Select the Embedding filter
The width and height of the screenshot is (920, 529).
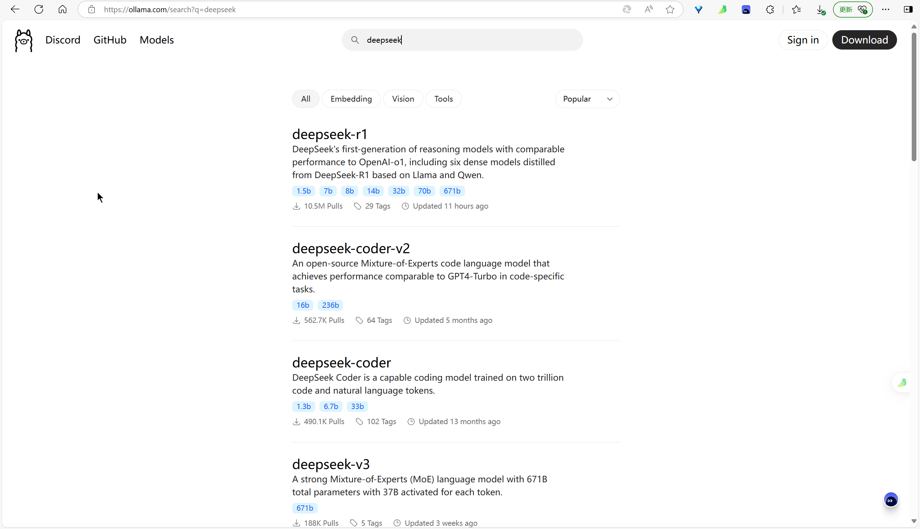[351, 99]
